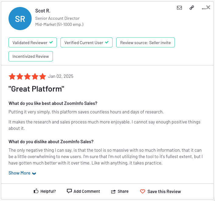215x201 pixels.
Task: Click the fifth orange star
Action: (x=43, y=76)
